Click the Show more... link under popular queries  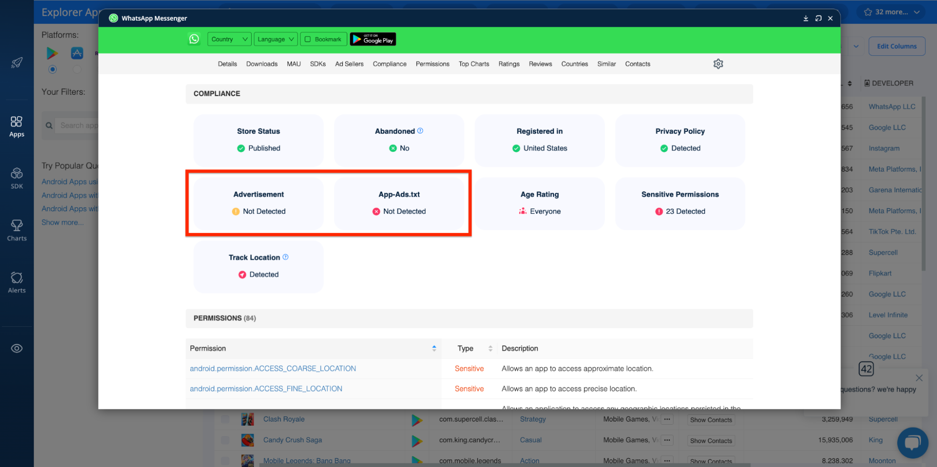[62, 222]
